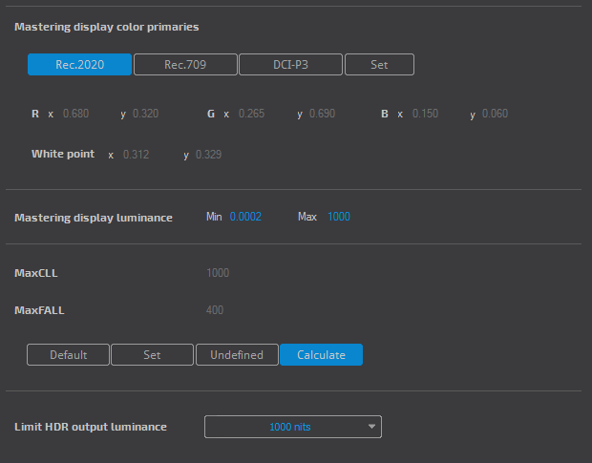Activate the Calculate button
The height and width of the screenshot is (463, 592).
[321, 355]
